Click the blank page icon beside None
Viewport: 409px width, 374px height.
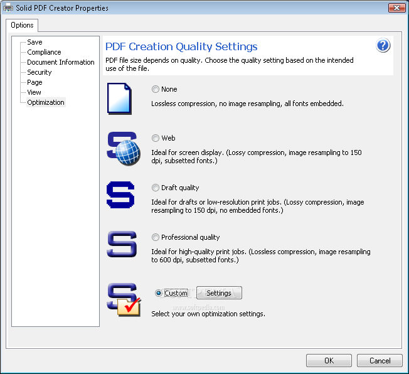[119, 99]
